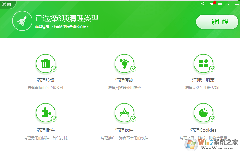Viewport: 240px width, 152px height.
Task: Click description 清理推广、弹窗不常用的软件
Action: tap(124, 138)
